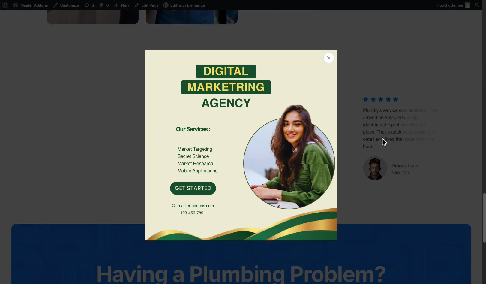This screenshot has width=486, height=284.
Task: Open Customize in admin bar
Action: coord(66,5)
